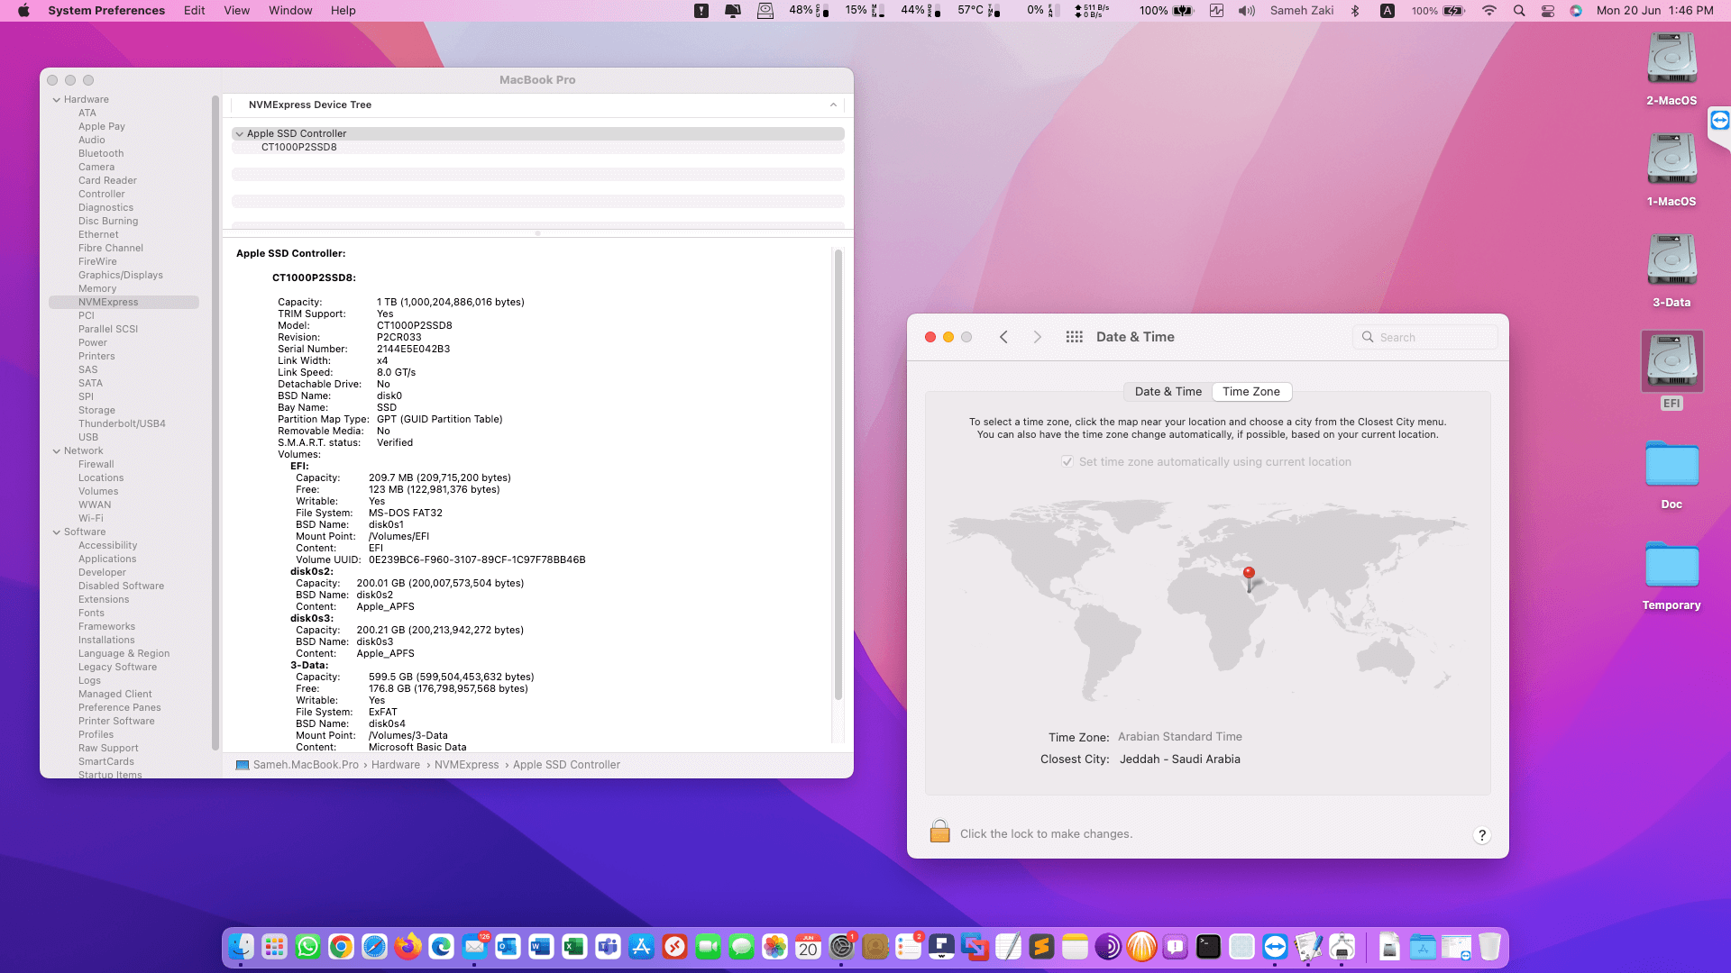This screenshot has width=1731, height=973.
Task: Click the red pin on time zone map
Action: 1249,577
